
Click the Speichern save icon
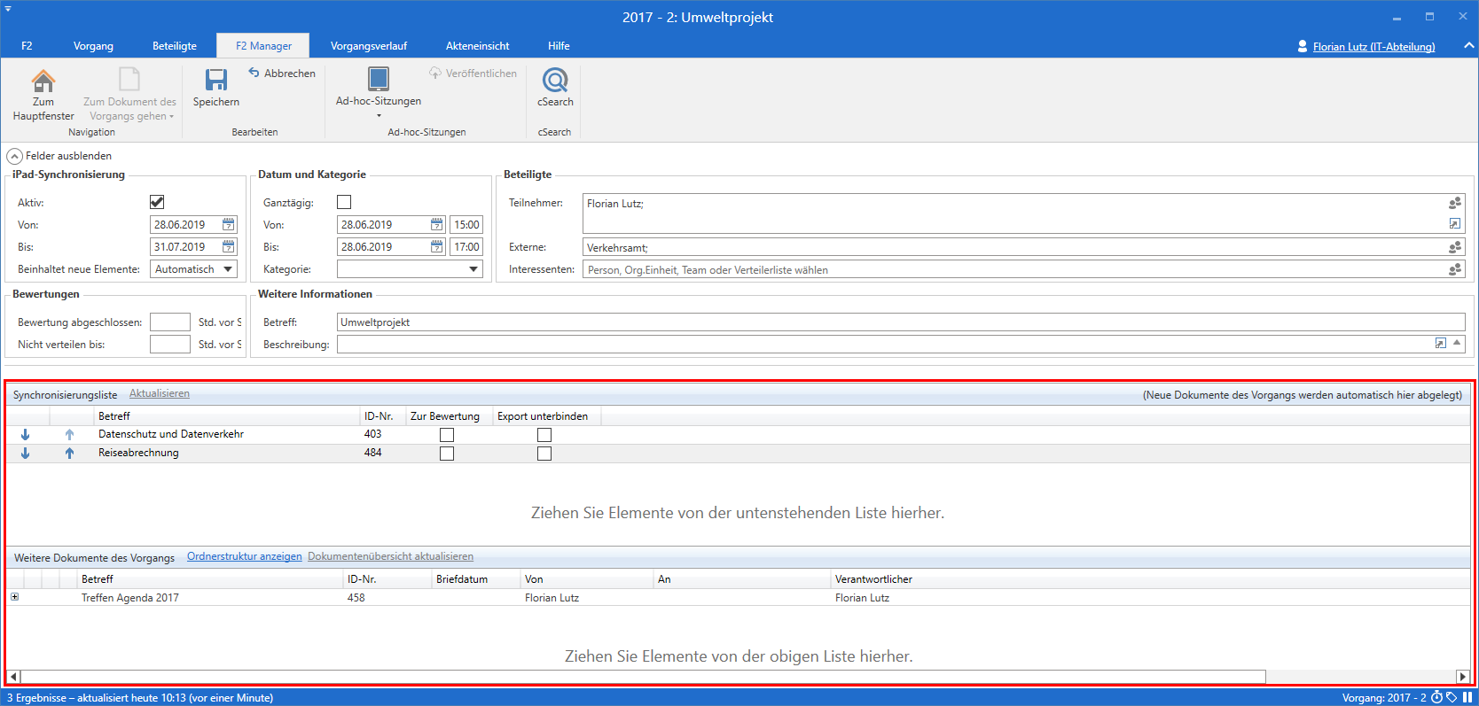tap(216, 81)
